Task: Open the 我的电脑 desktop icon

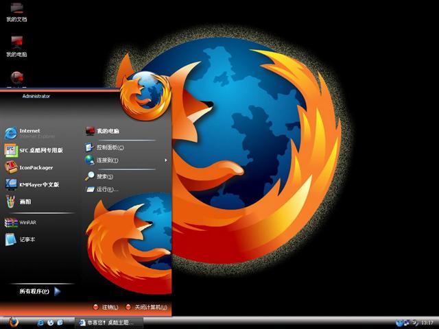Action: point(16,47)
